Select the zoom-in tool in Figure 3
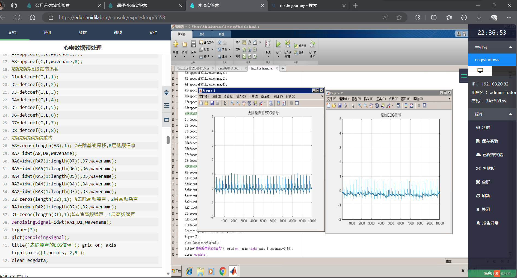The width and height of the screenshot is (517, 278). pos(232,103)
